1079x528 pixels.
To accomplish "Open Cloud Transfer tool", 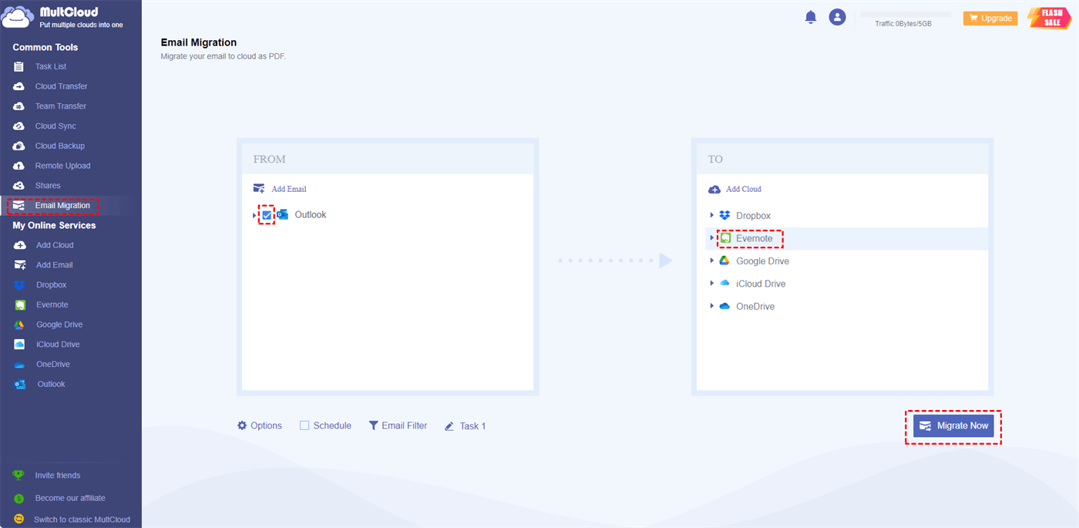I will click(61, 86).
